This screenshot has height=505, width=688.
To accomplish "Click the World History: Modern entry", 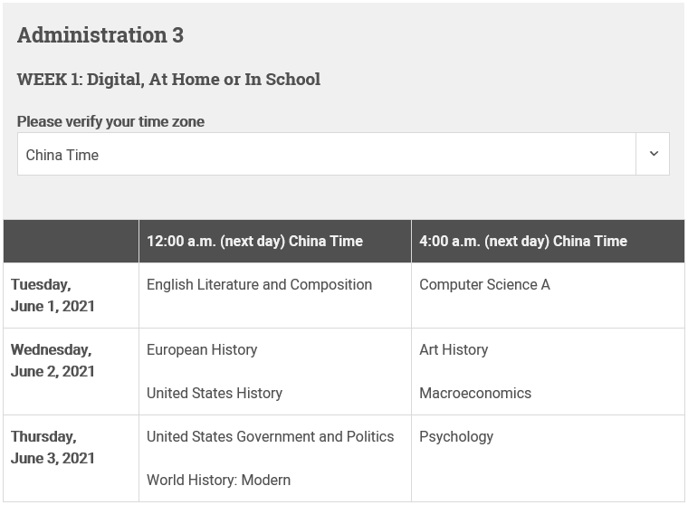I will point(218,480).
